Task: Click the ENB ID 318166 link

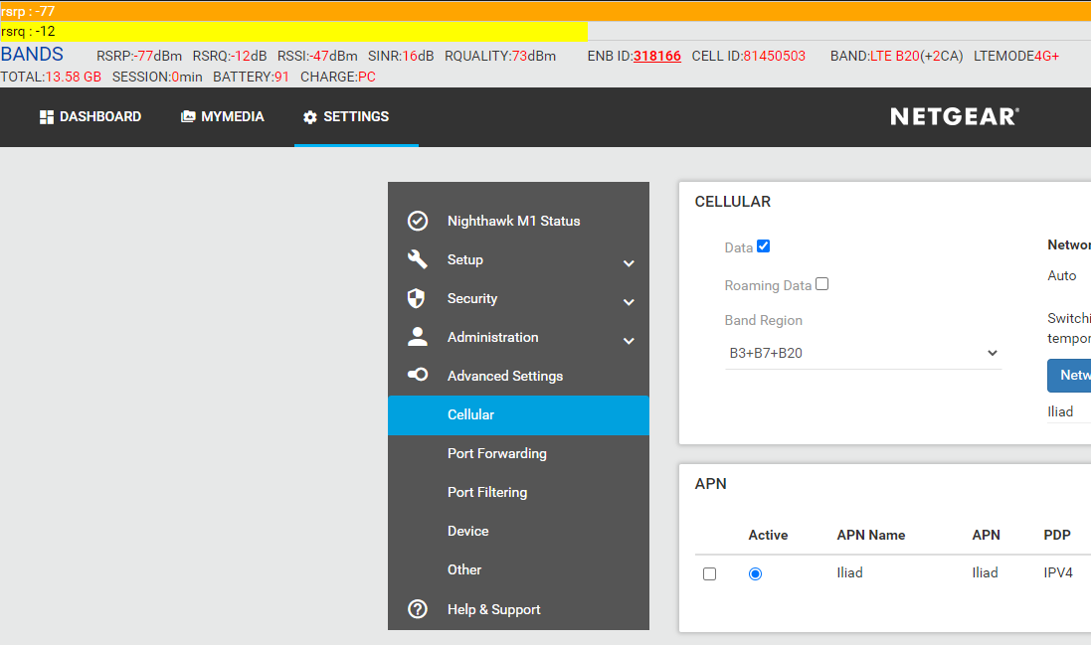Action: (656, 57)
